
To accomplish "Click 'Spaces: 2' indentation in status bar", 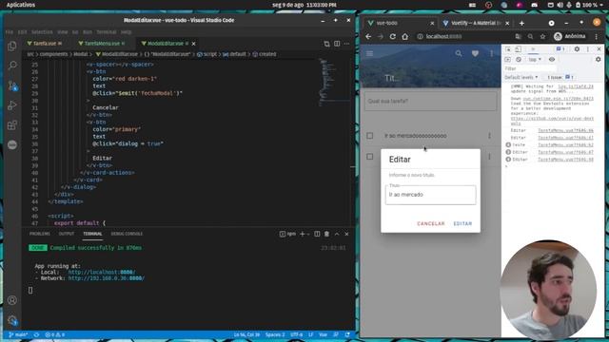I will click(x=275, y=334).
